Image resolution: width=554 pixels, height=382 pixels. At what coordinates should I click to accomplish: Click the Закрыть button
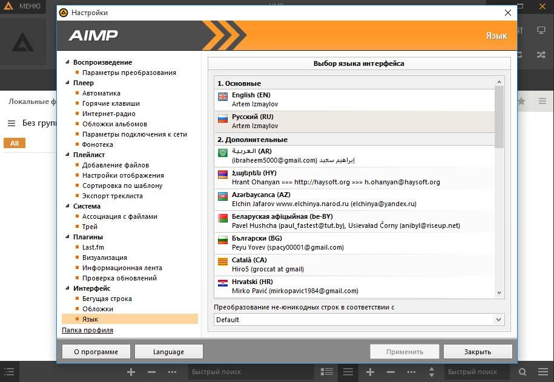[x=478, y=352]
